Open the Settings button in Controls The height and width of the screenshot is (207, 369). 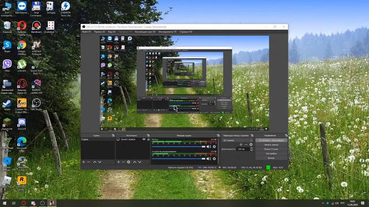[x=271, y=154]
